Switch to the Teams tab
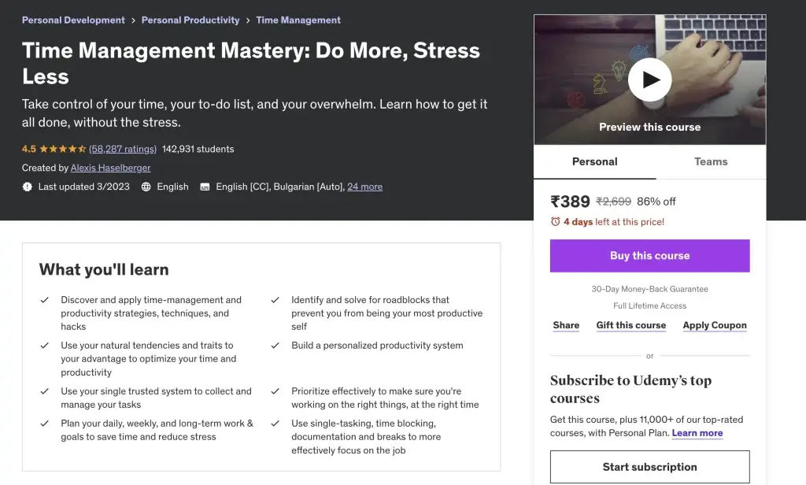This screenshot has width=806, height=485. [710, 161]
